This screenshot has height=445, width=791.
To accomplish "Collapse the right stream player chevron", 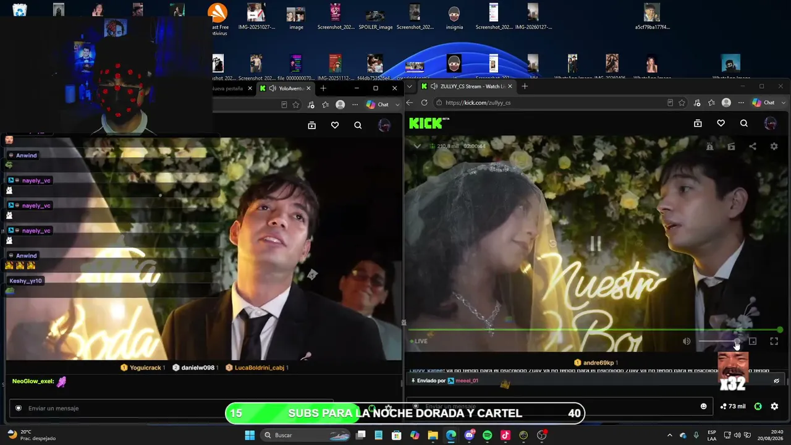I will (x=417, y=146).
